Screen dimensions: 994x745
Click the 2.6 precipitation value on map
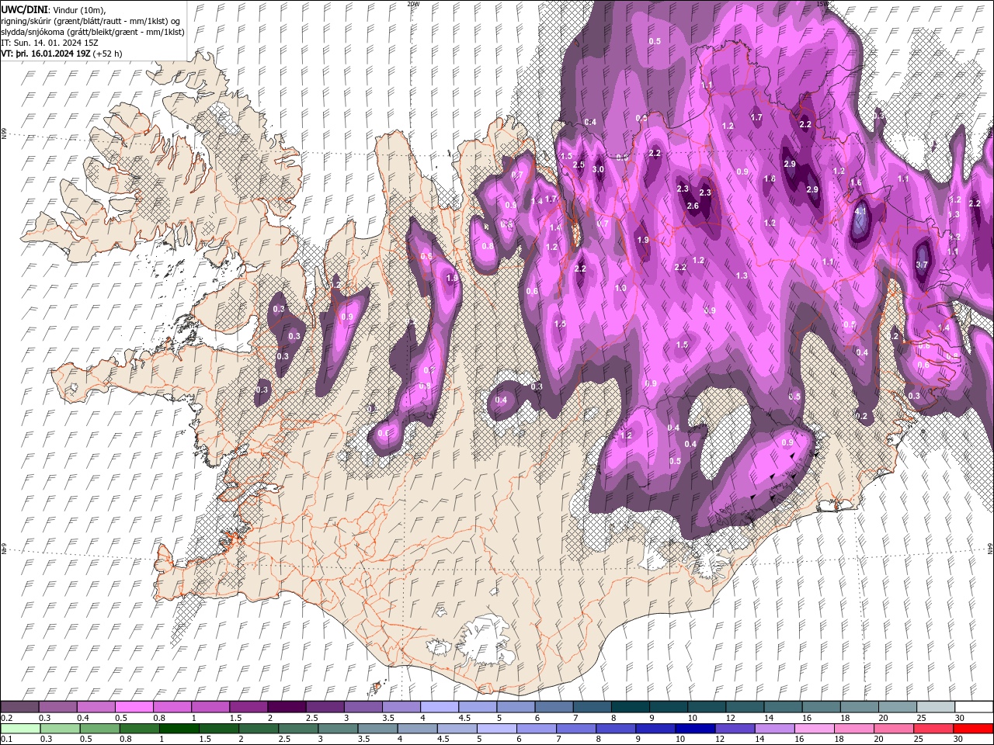pyautogui.click(x=693, y=206)
